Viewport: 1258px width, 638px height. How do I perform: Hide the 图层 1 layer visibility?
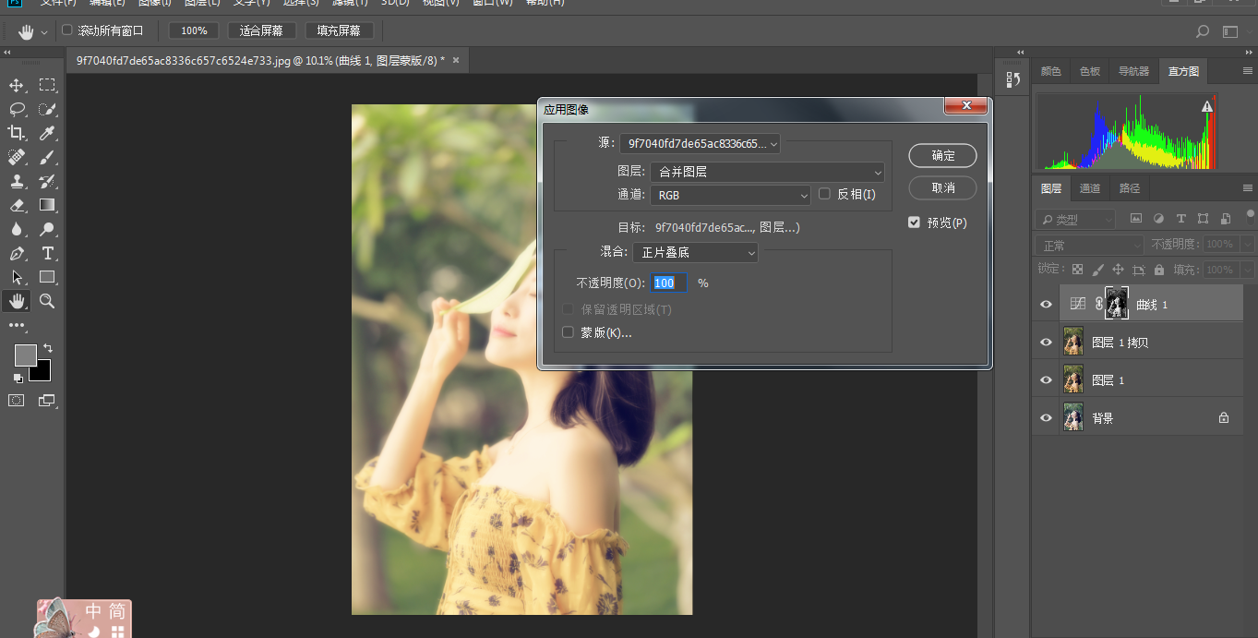[1046, 380]
